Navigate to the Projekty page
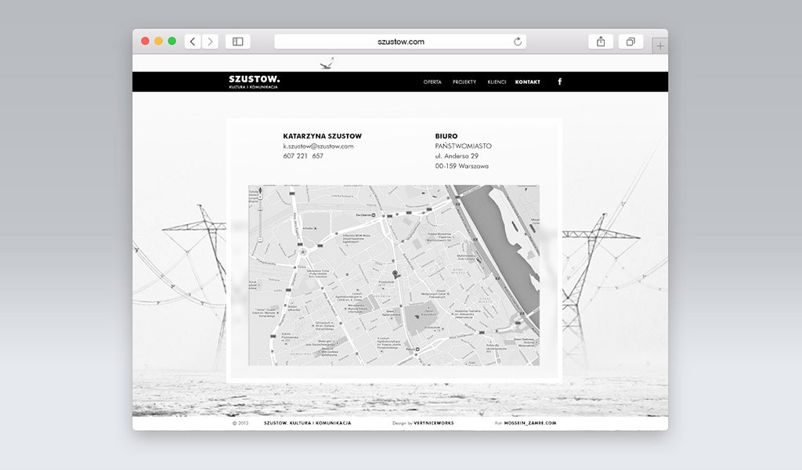 click(x=464, y=82)
